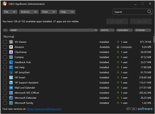Click the user icon in Cortana row
Image resolution: width=155 pixels, height=114 pixels.
pyautogui.click(x=118, y=57)
